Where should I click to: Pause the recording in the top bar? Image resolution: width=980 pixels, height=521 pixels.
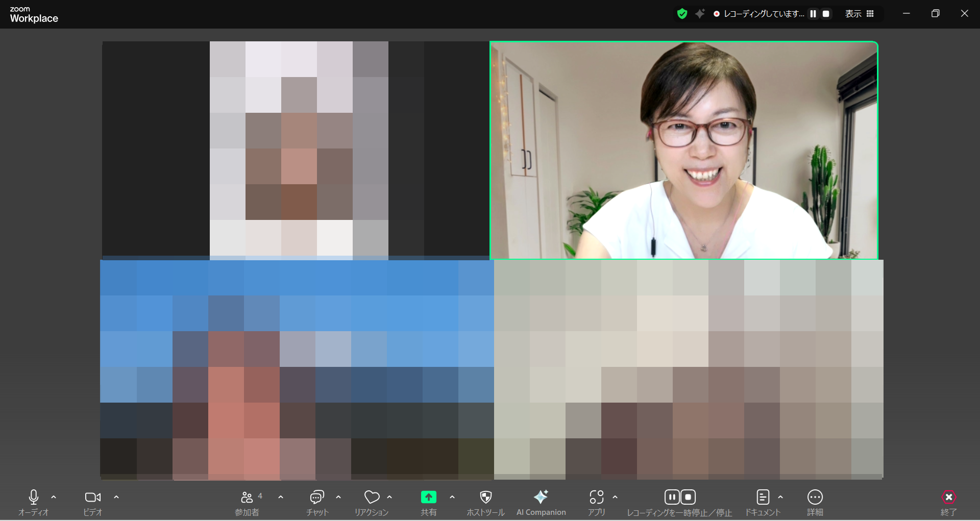point(813,14)
